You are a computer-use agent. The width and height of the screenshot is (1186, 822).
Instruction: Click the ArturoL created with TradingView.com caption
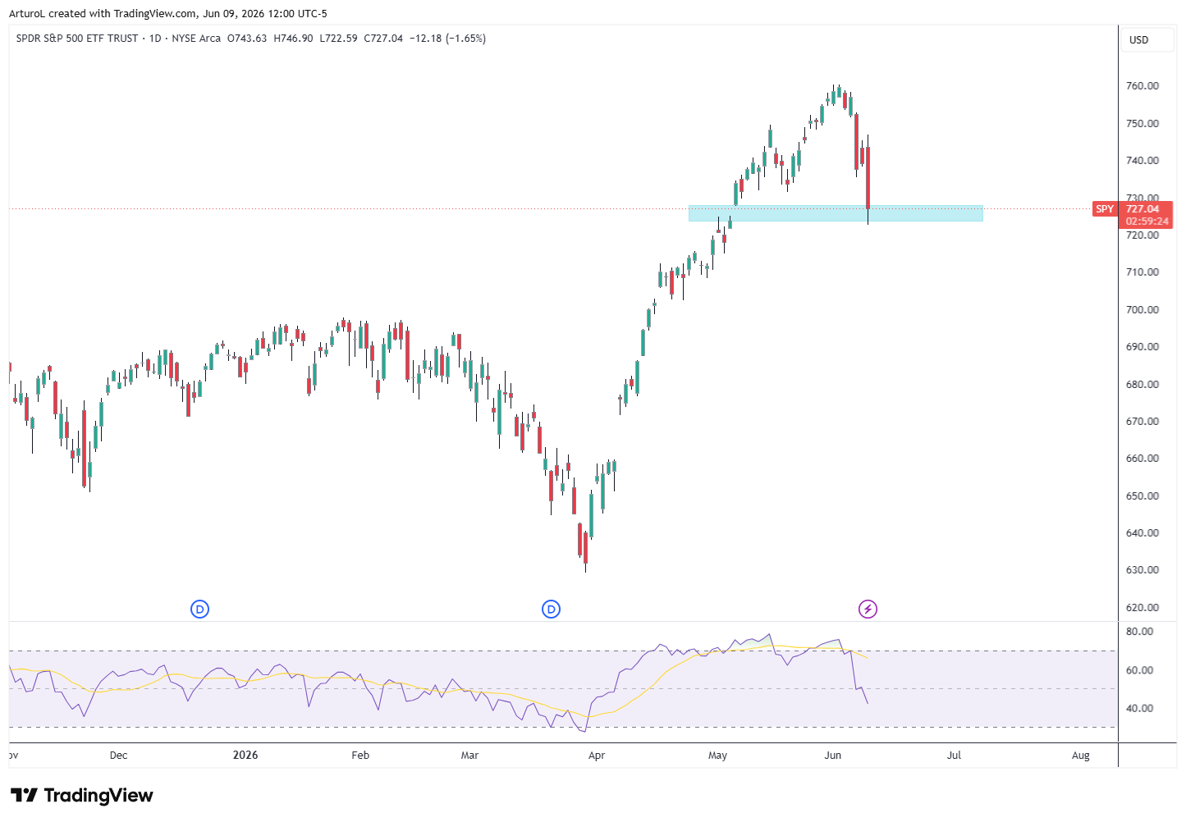point(168,13)
